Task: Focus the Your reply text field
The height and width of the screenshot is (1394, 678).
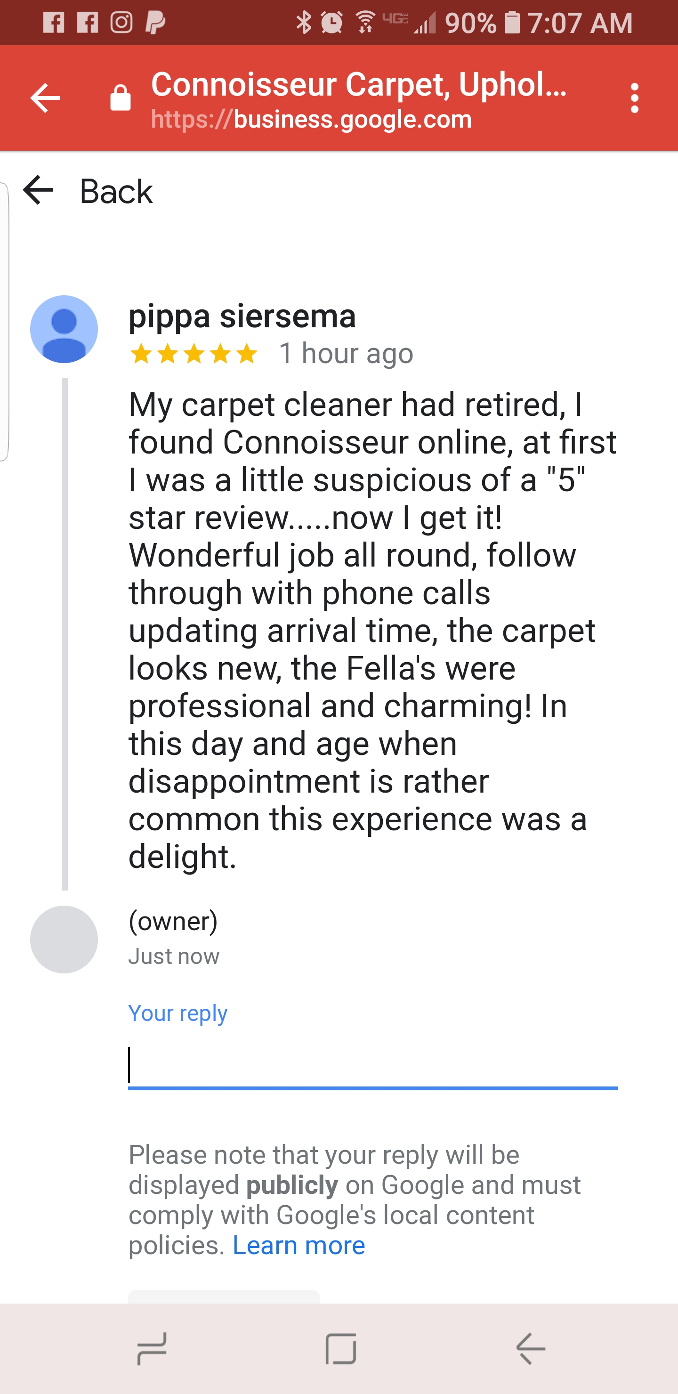Action: coord(372,1065)
